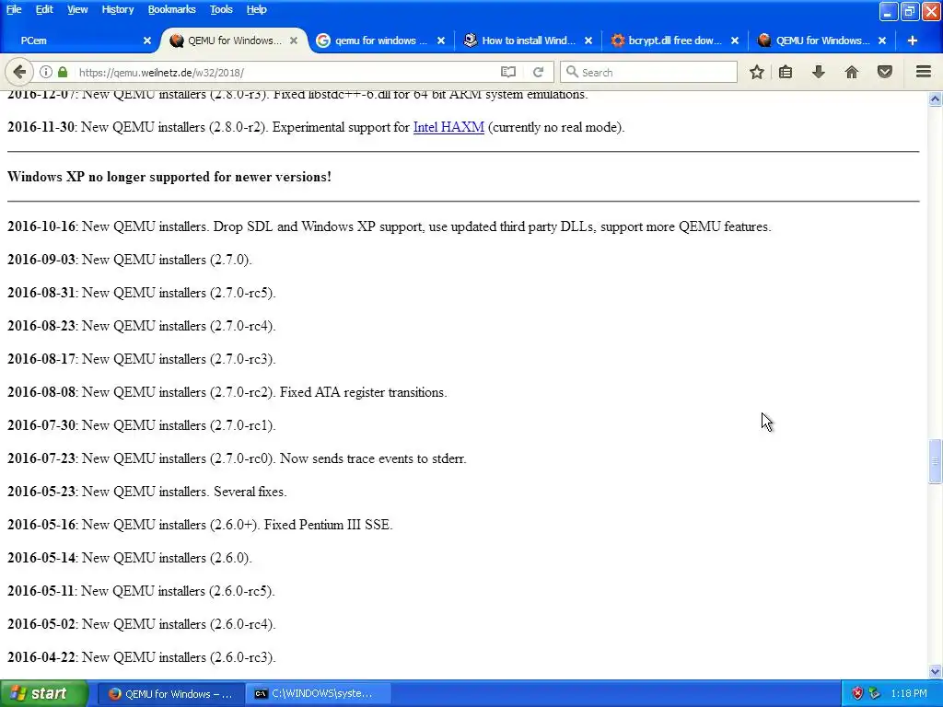Click the 2016-05-14 (2.6.0) entry

click(129, 557)
